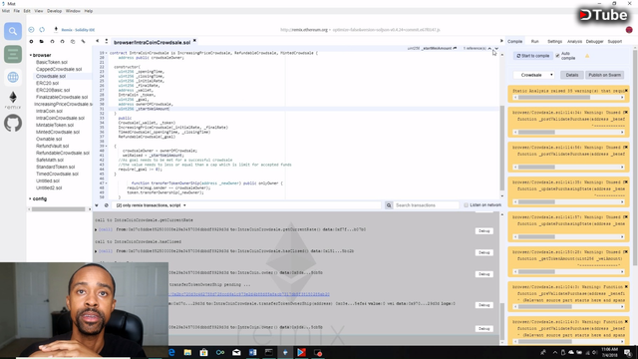Open the GitHub sidebar icon
This screenshot has height=359, width=638.
tap(13, 123)
